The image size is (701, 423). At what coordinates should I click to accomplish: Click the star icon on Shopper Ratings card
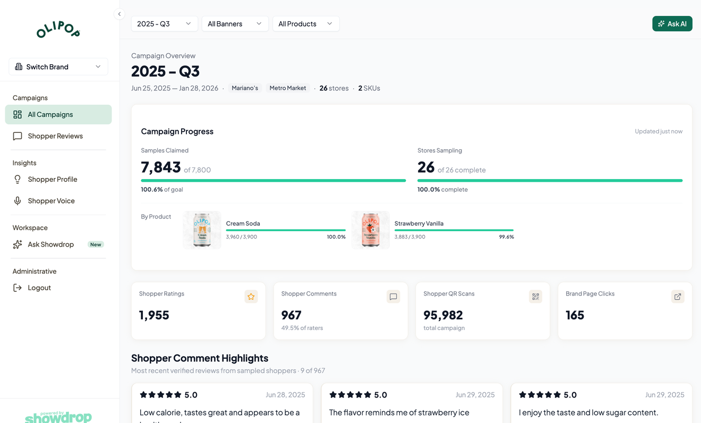251,297
